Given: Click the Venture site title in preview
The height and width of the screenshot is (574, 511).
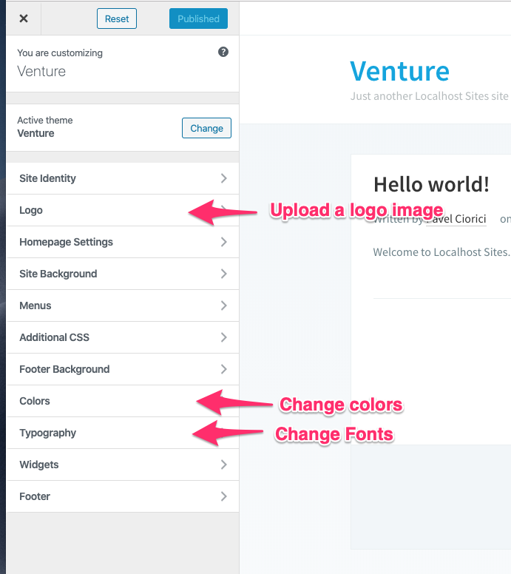Looking at the screenshot, I should (x=399, y=71).
